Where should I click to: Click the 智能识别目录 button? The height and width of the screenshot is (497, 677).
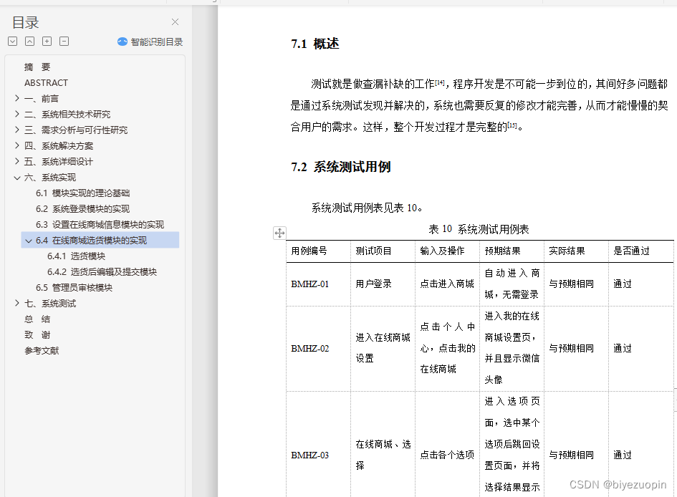[x=150, y=42]
